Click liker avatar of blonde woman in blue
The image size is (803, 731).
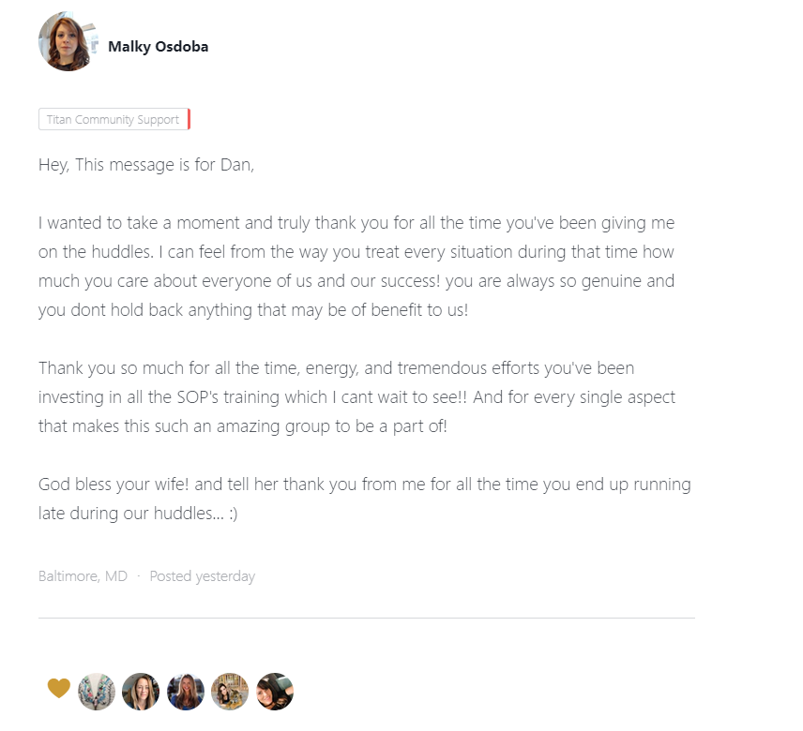click(186, 692)
